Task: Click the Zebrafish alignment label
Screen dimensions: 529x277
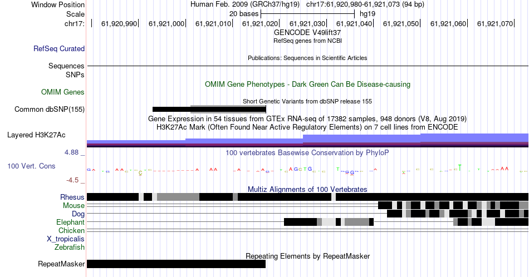Action: (70, 248)
